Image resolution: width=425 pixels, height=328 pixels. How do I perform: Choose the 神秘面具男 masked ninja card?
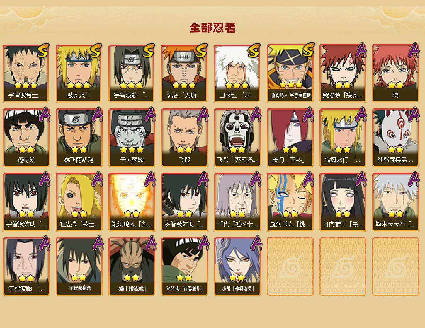pos(395,138)
